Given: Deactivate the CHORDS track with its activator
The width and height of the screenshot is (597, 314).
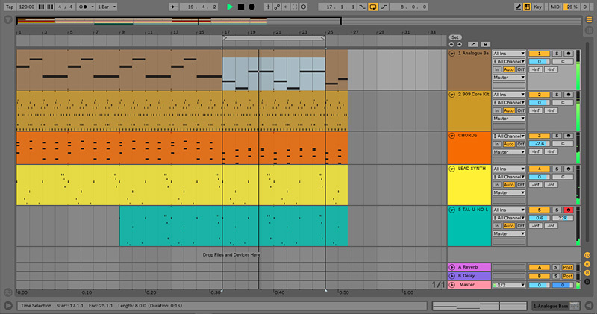Looking at the screenshot, I should tap(539, 136).
